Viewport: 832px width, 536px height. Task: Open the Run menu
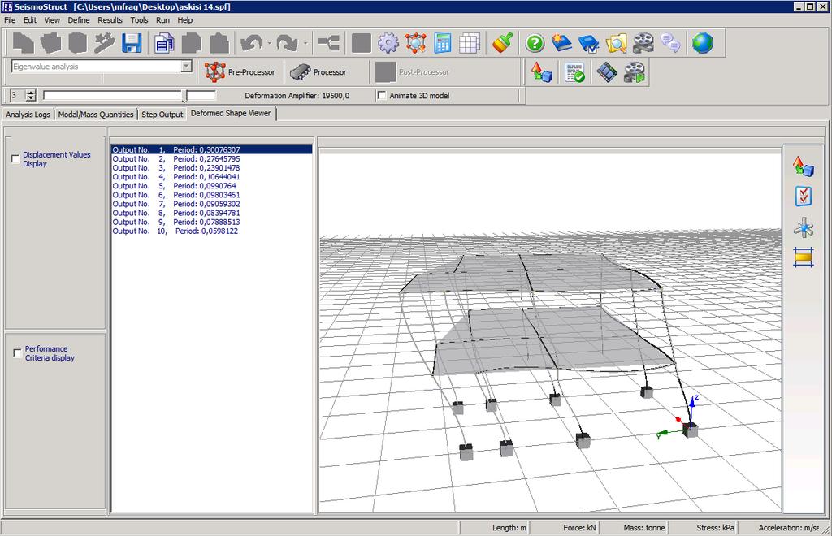(162, 20)
